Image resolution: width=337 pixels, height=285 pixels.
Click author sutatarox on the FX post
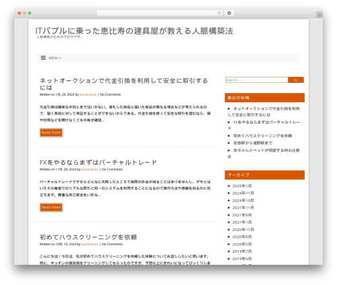coord(90,169)
